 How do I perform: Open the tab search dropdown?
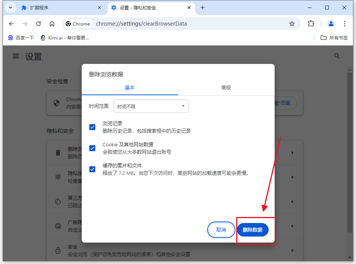[11, 8]
